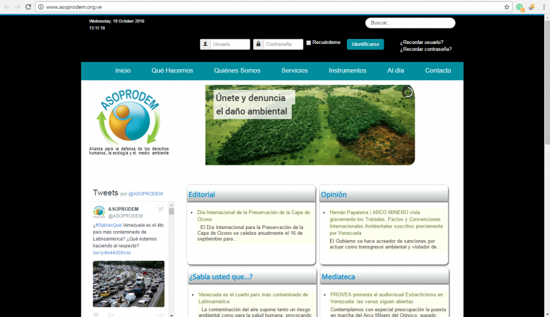Click the browser address bar
The height and width of the screenshot is (317, 550).
click(274, 7)
